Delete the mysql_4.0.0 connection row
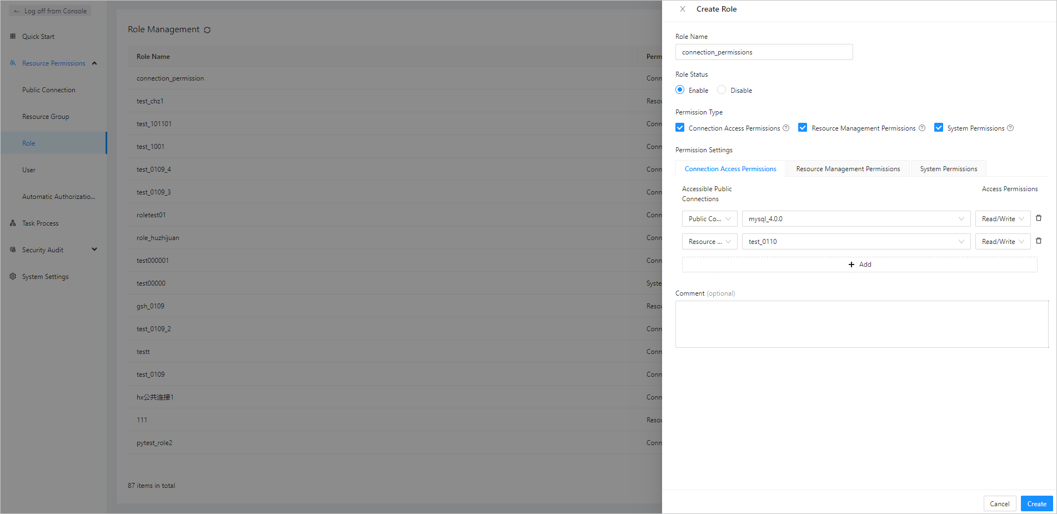The image size is (1057, 514). click(x=1039, y=218)
